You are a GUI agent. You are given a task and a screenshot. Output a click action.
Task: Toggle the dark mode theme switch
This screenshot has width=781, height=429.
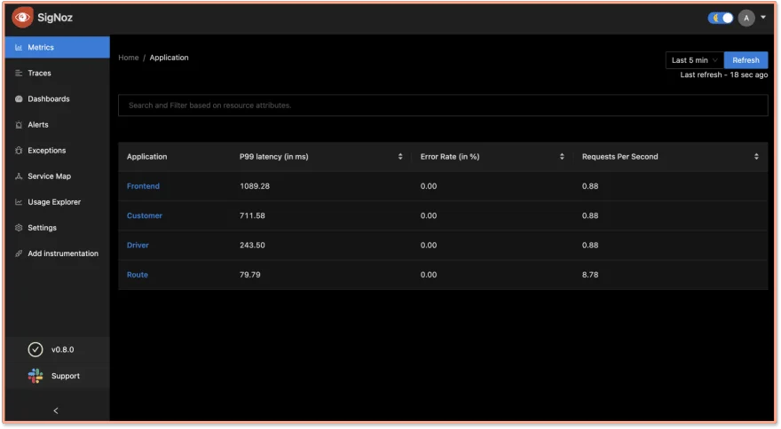(x=721, y=19)
